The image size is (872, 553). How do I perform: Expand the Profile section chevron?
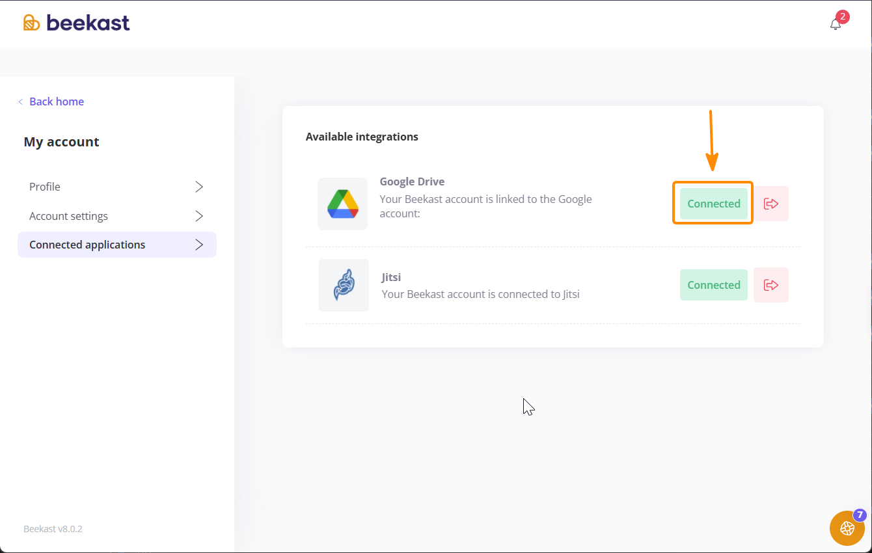tap(200, 187)
